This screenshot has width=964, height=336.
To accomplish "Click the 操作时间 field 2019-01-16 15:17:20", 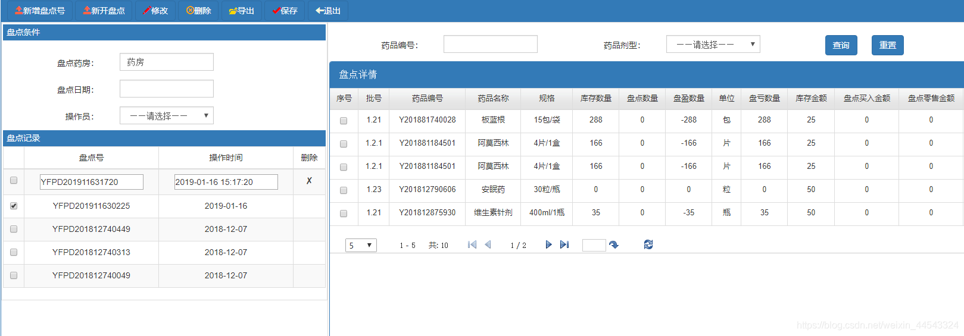I will (x=226, y=182).
